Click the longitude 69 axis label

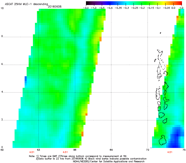111,150
